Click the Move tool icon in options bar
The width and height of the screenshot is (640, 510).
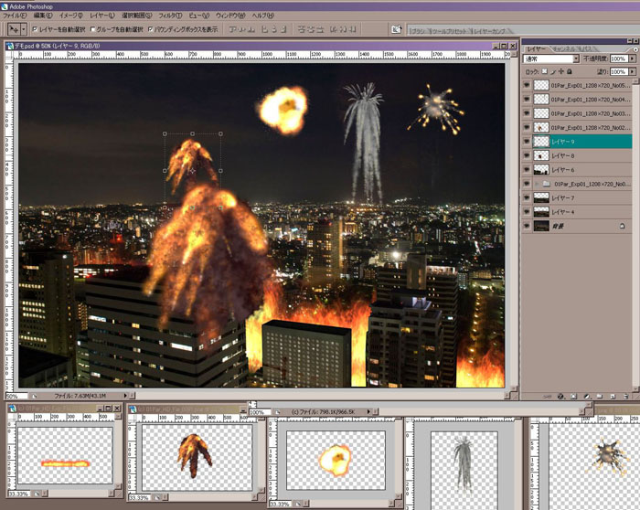[14, 29]
